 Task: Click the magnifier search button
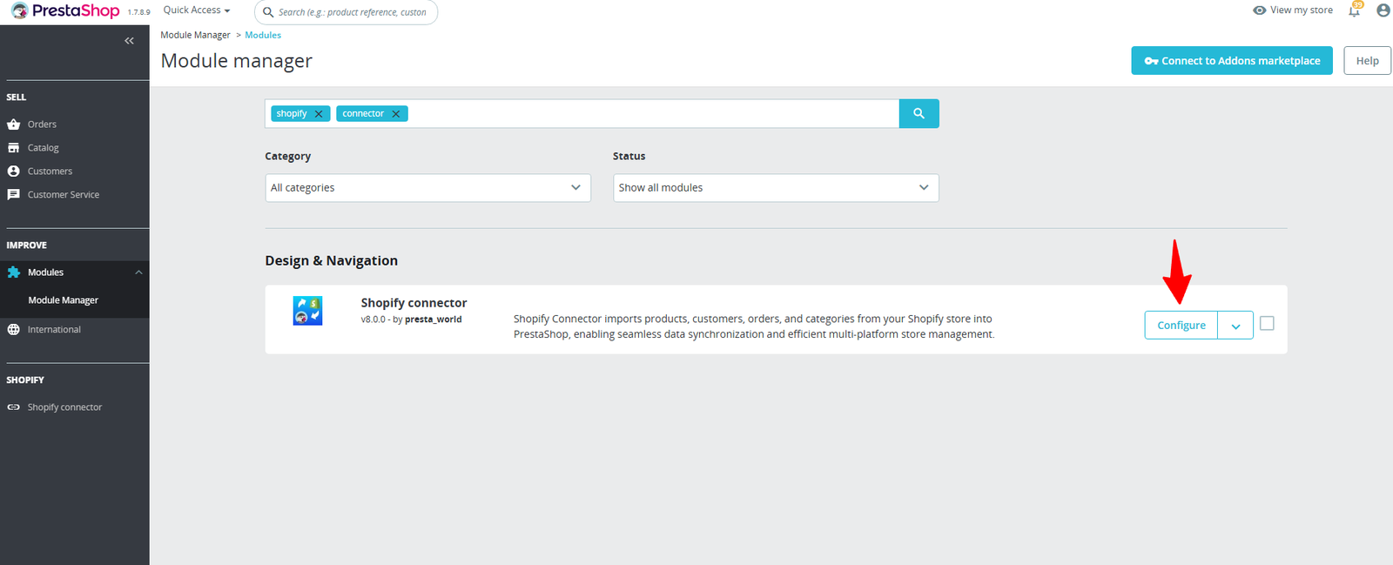click(x=919, y=113)
